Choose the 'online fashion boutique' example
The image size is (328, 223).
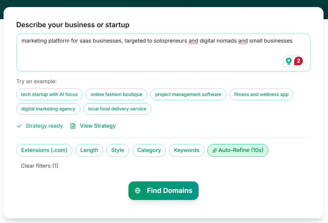[116, 94]
